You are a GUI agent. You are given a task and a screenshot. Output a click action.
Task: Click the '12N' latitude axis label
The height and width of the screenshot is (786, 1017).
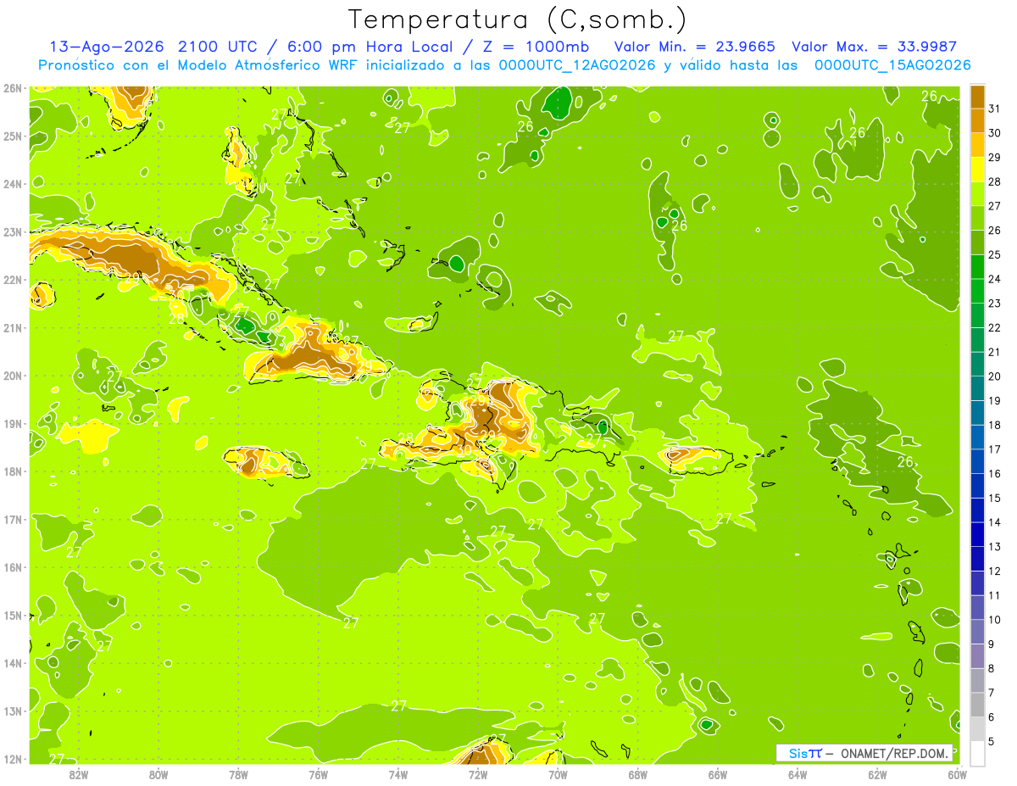click(x=12, y=759)
